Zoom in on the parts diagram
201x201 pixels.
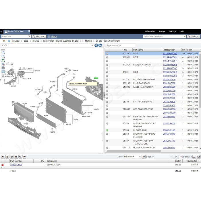(x=3, y=53)
